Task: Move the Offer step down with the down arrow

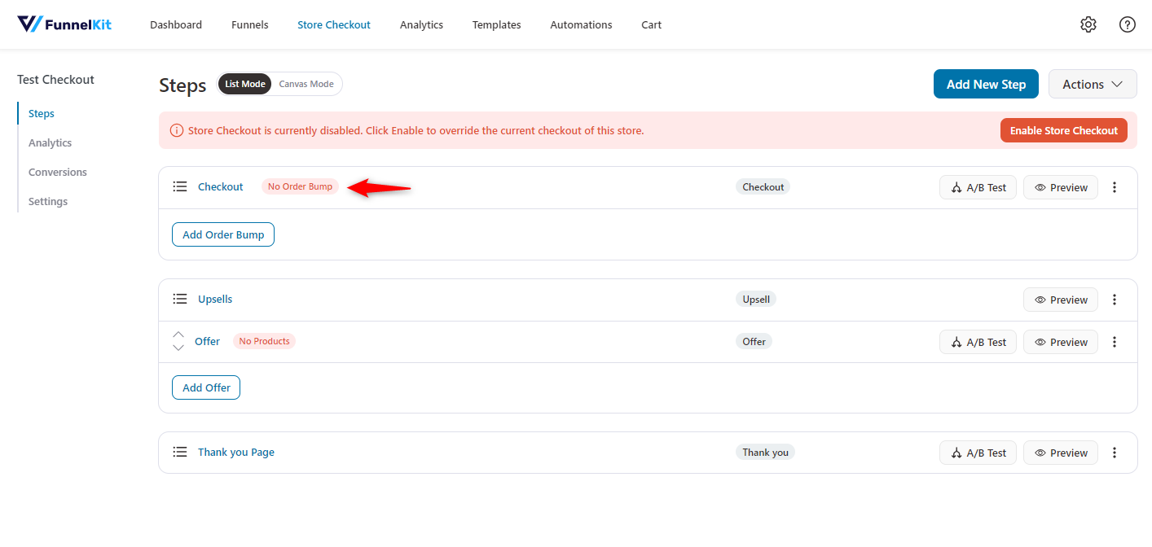Action: coord(178,348)
